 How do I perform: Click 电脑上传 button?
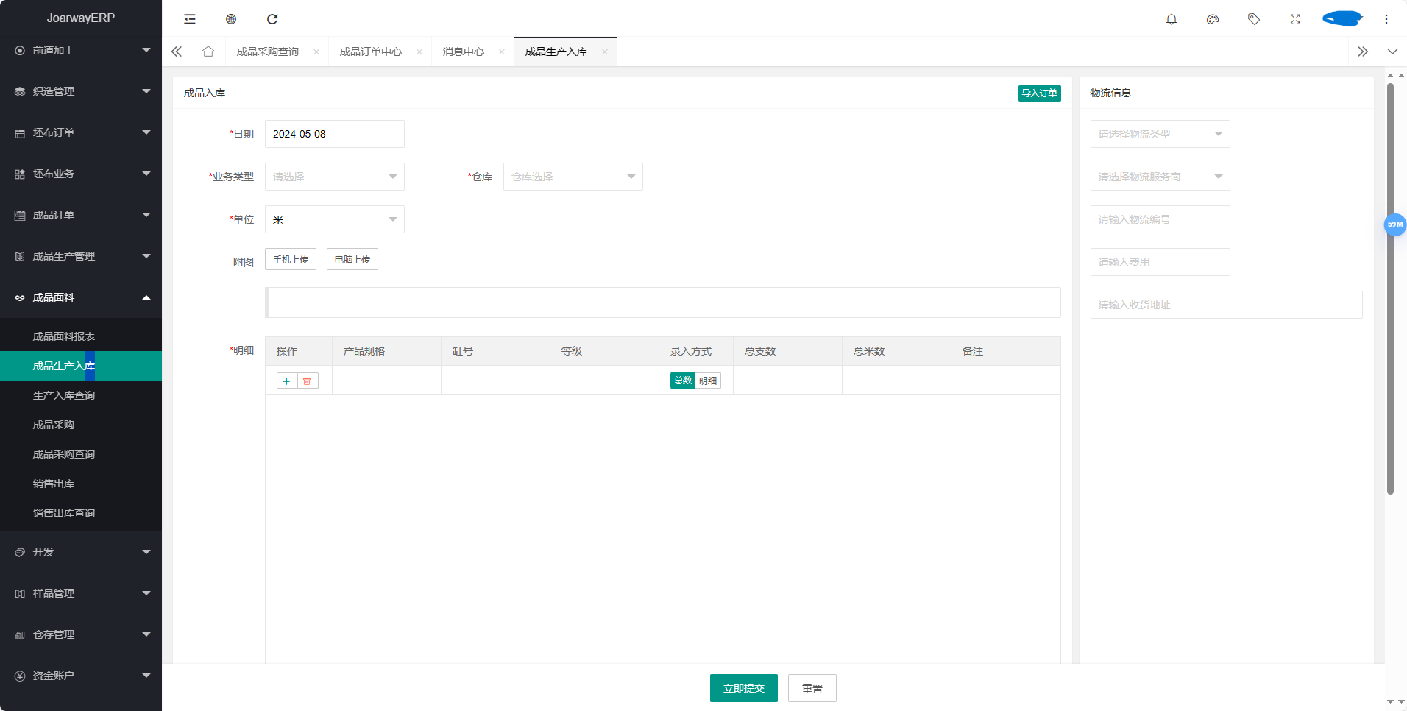point(352,259)
